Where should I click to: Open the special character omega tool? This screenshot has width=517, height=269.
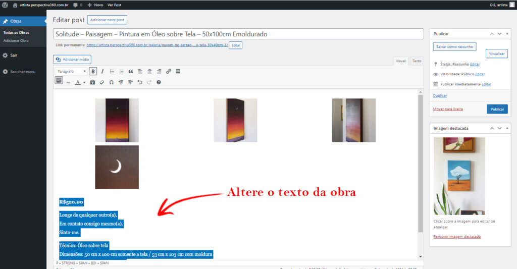pyautogui.click(x=112, y=82)
